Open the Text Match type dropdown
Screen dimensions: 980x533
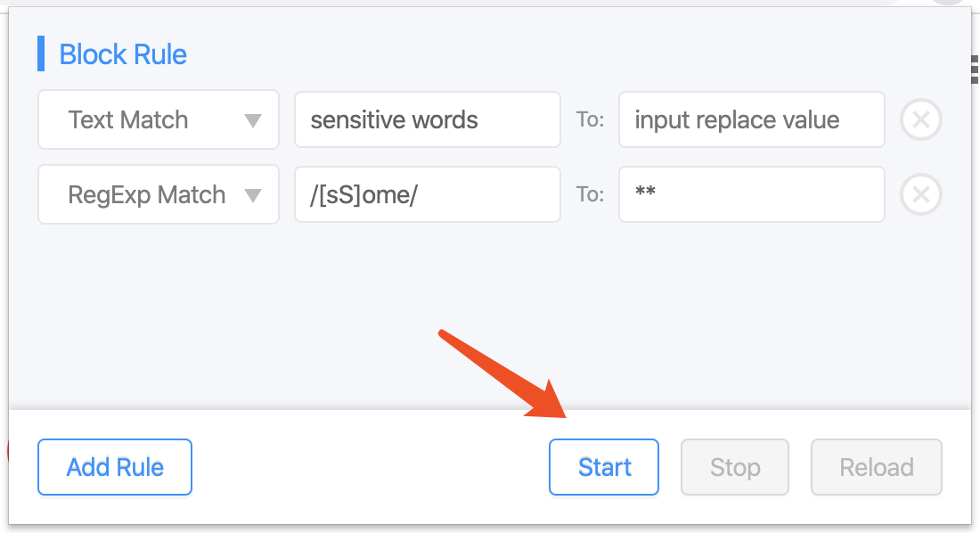tap(158, 119)
